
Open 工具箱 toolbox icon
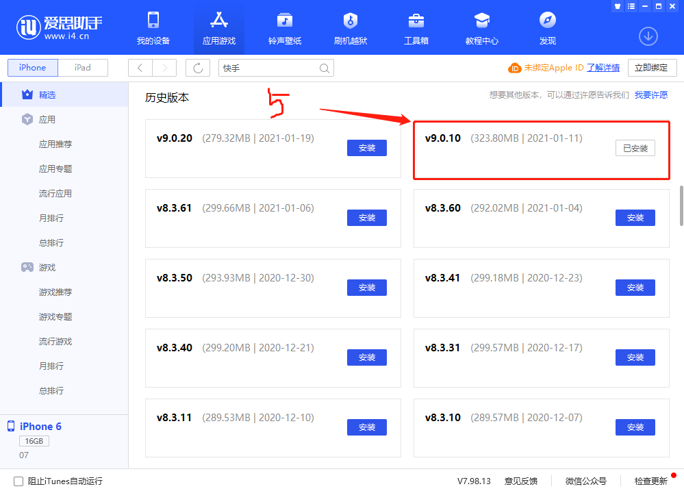(416, 20)
